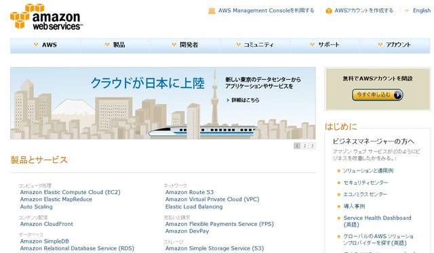Select banner slide 1
This screenshot has height=253, width=434.
point(297,145)
